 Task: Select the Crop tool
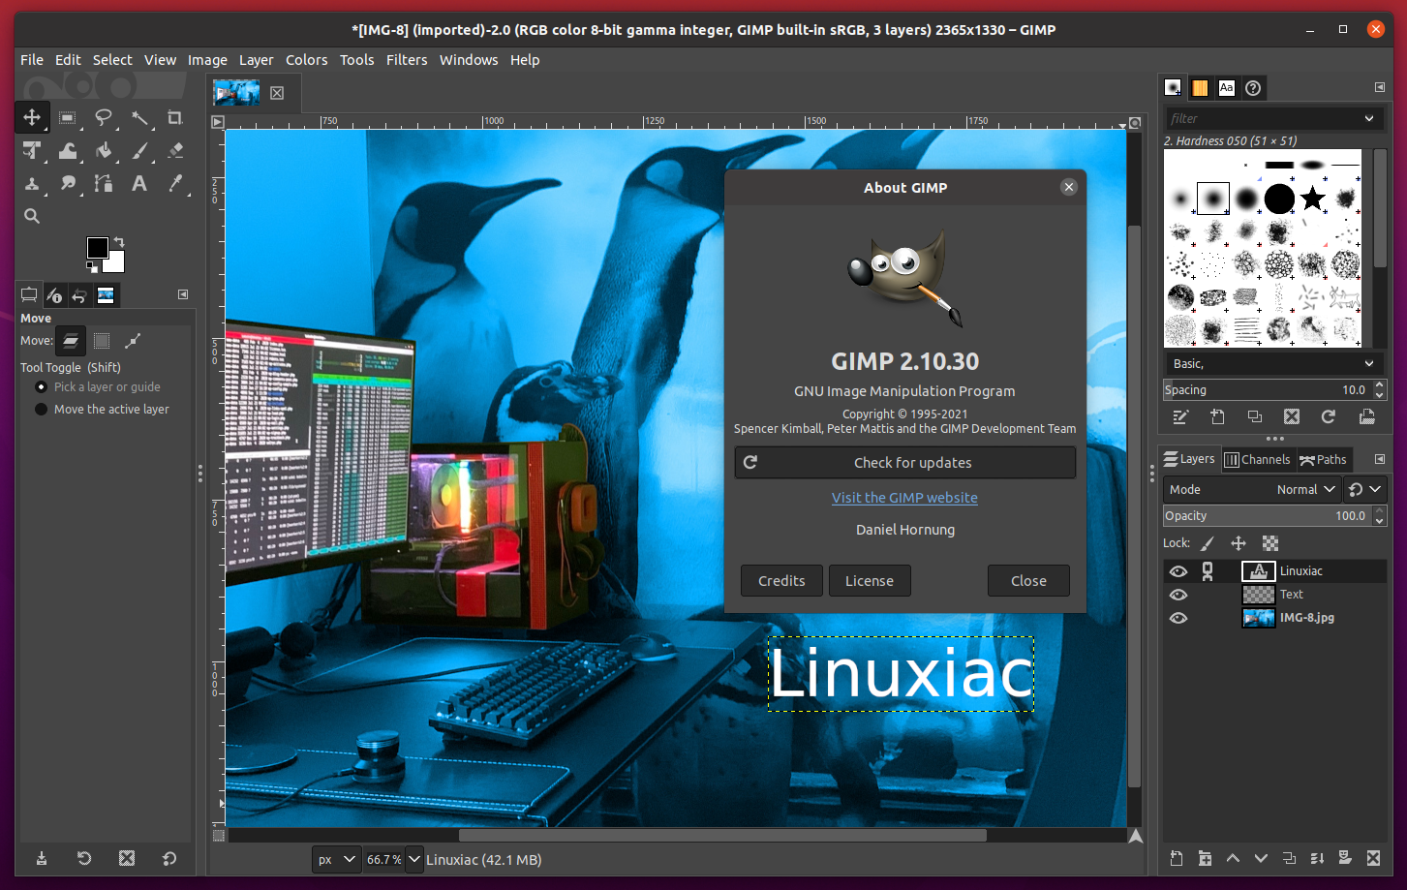click(175, 117)
